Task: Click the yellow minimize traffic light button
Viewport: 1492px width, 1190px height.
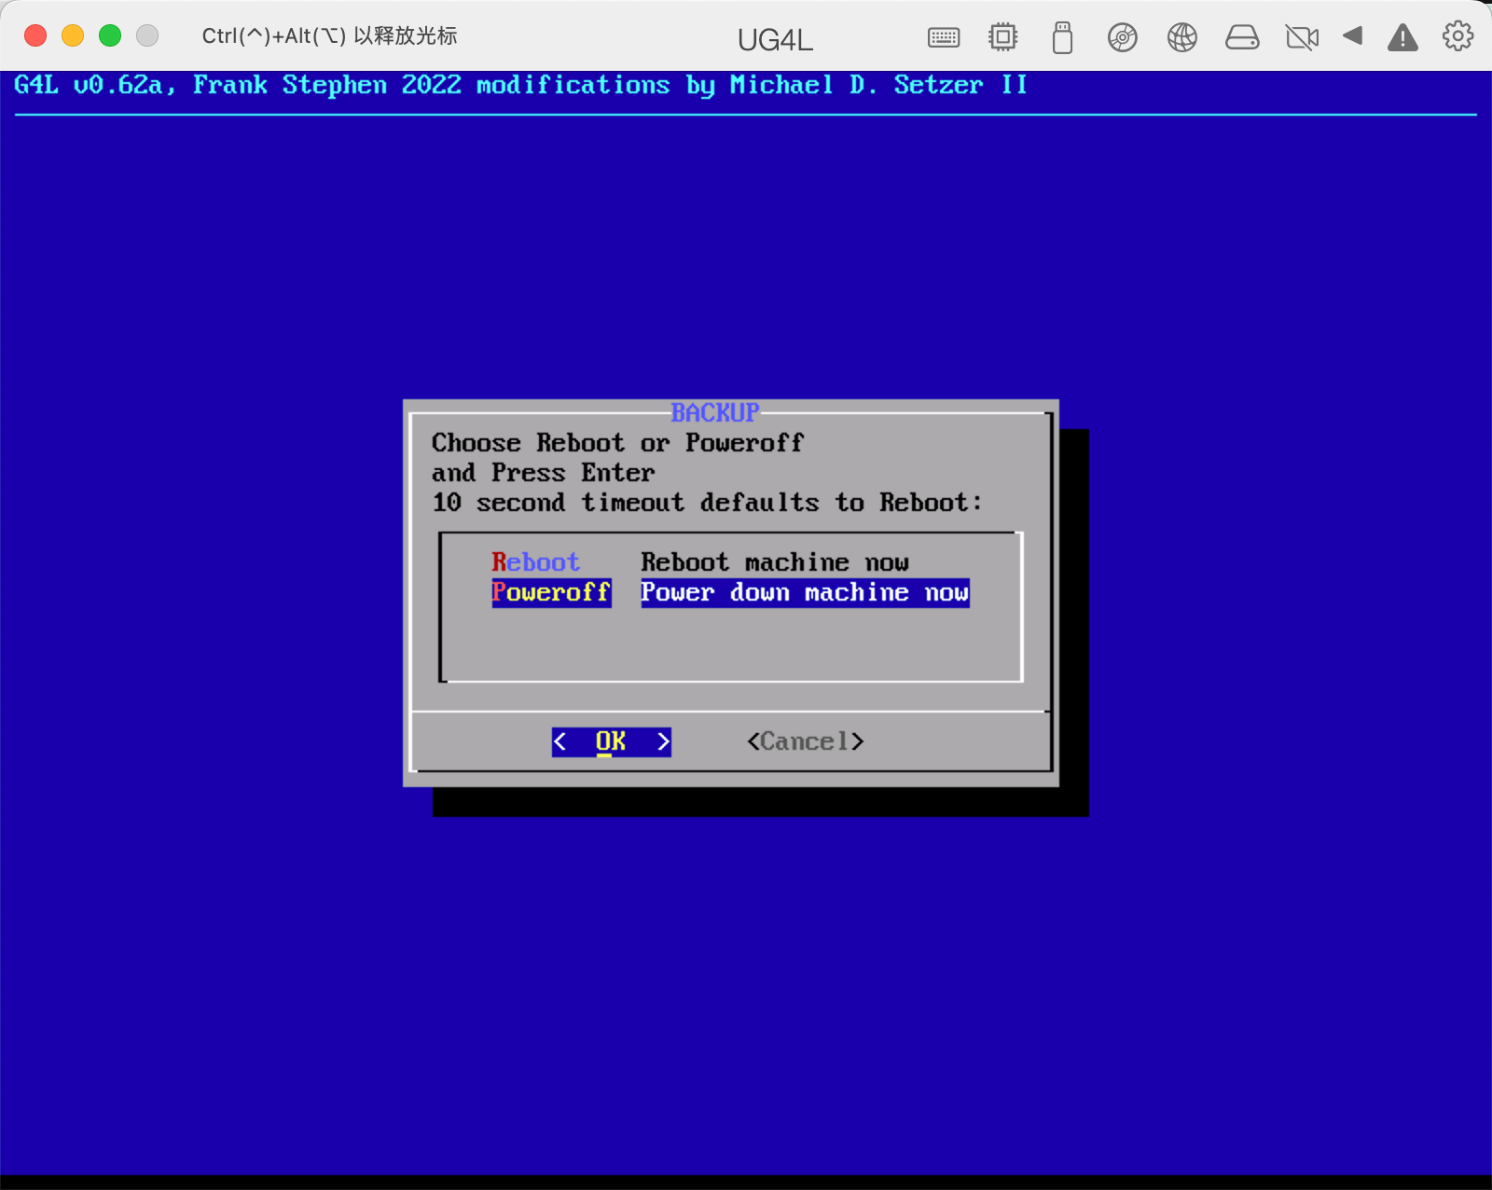Action: coord(73,35)
